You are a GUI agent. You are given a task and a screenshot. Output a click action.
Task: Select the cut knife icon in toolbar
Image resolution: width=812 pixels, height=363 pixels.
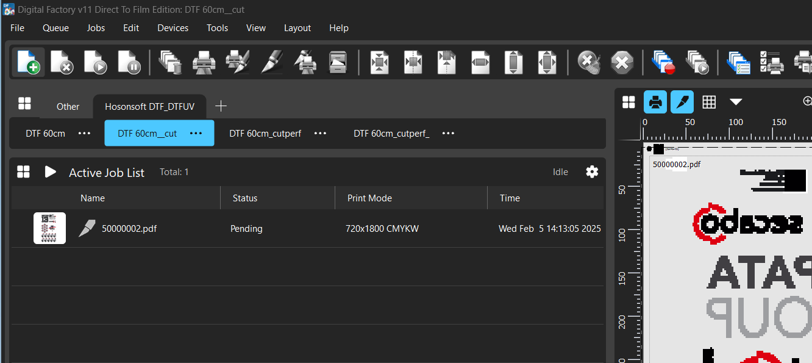271,62
